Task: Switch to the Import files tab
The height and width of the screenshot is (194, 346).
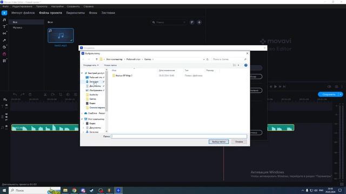Action: [x=23, y=13]
